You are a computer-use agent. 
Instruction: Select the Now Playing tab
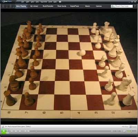tap(21, 6)
